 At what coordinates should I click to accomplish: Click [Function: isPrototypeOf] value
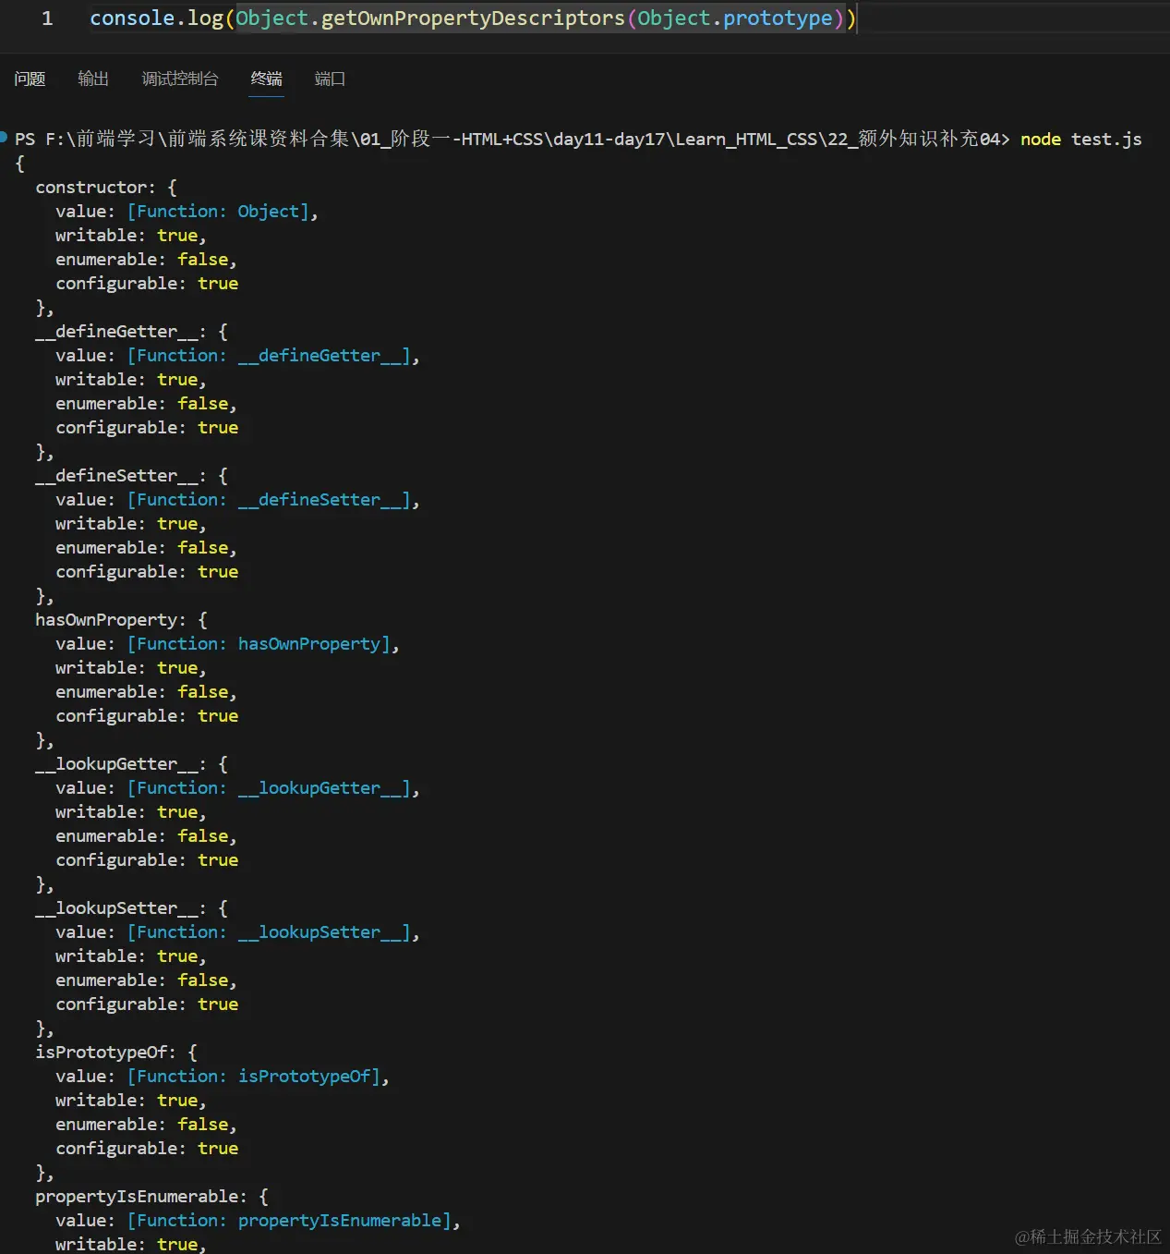coord(254,1076)
